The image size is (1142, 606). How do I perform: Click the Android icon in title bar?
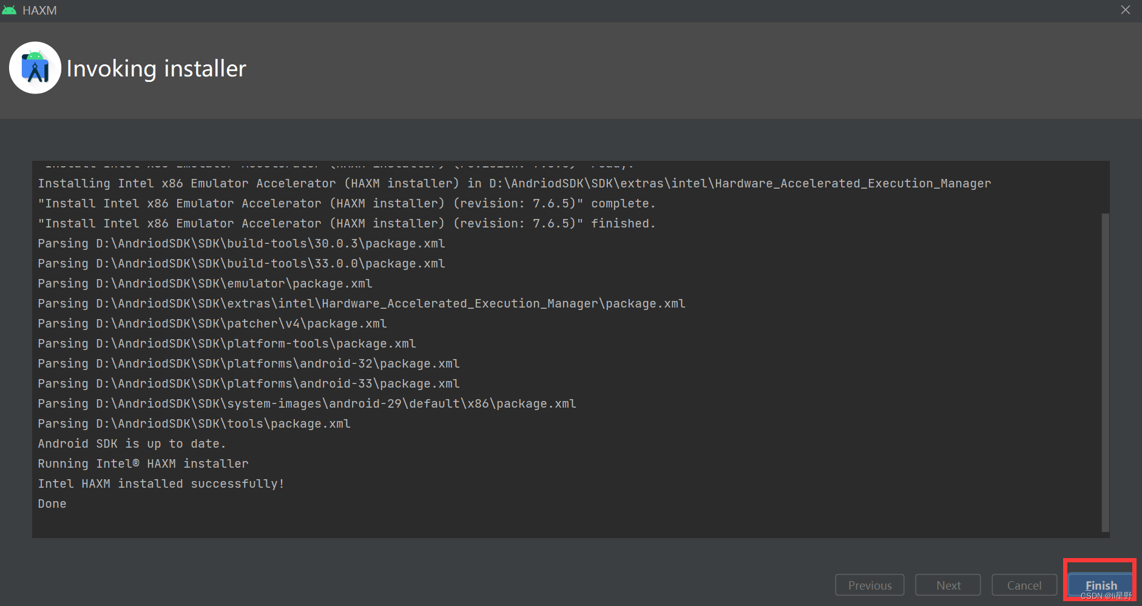[9, 10]
